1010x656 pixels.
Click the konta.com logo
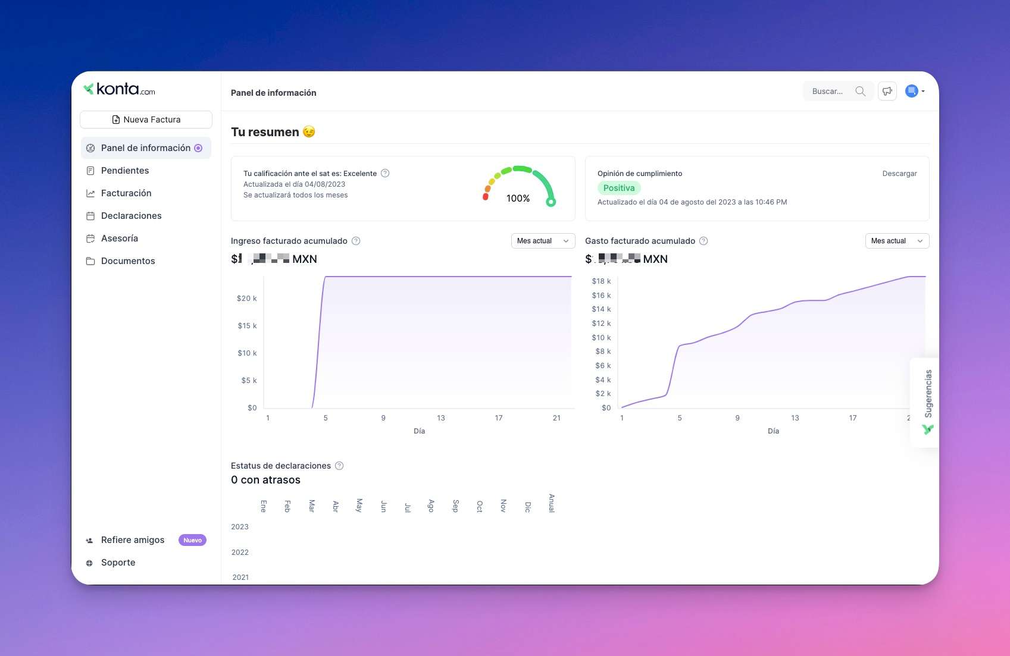[119, 89]
